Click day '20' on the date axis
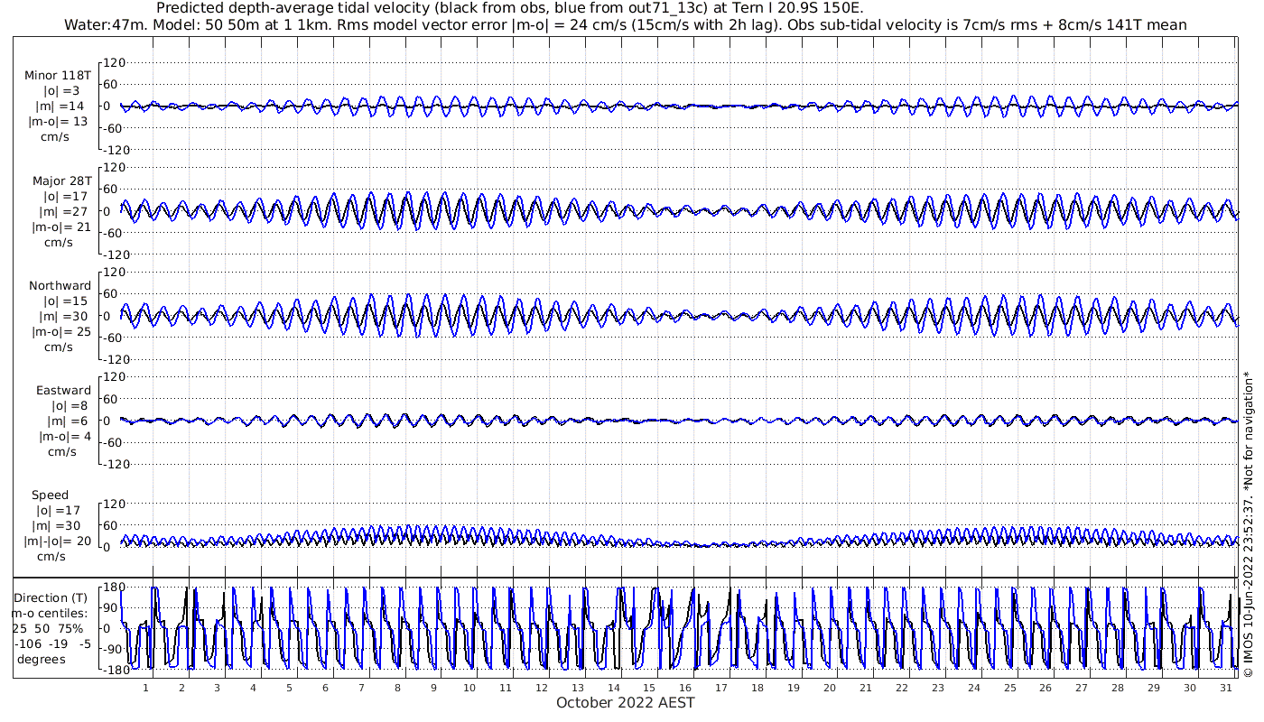Image resolution: width=1264 pixels, height=722 pixels. [x=830, y=688]
